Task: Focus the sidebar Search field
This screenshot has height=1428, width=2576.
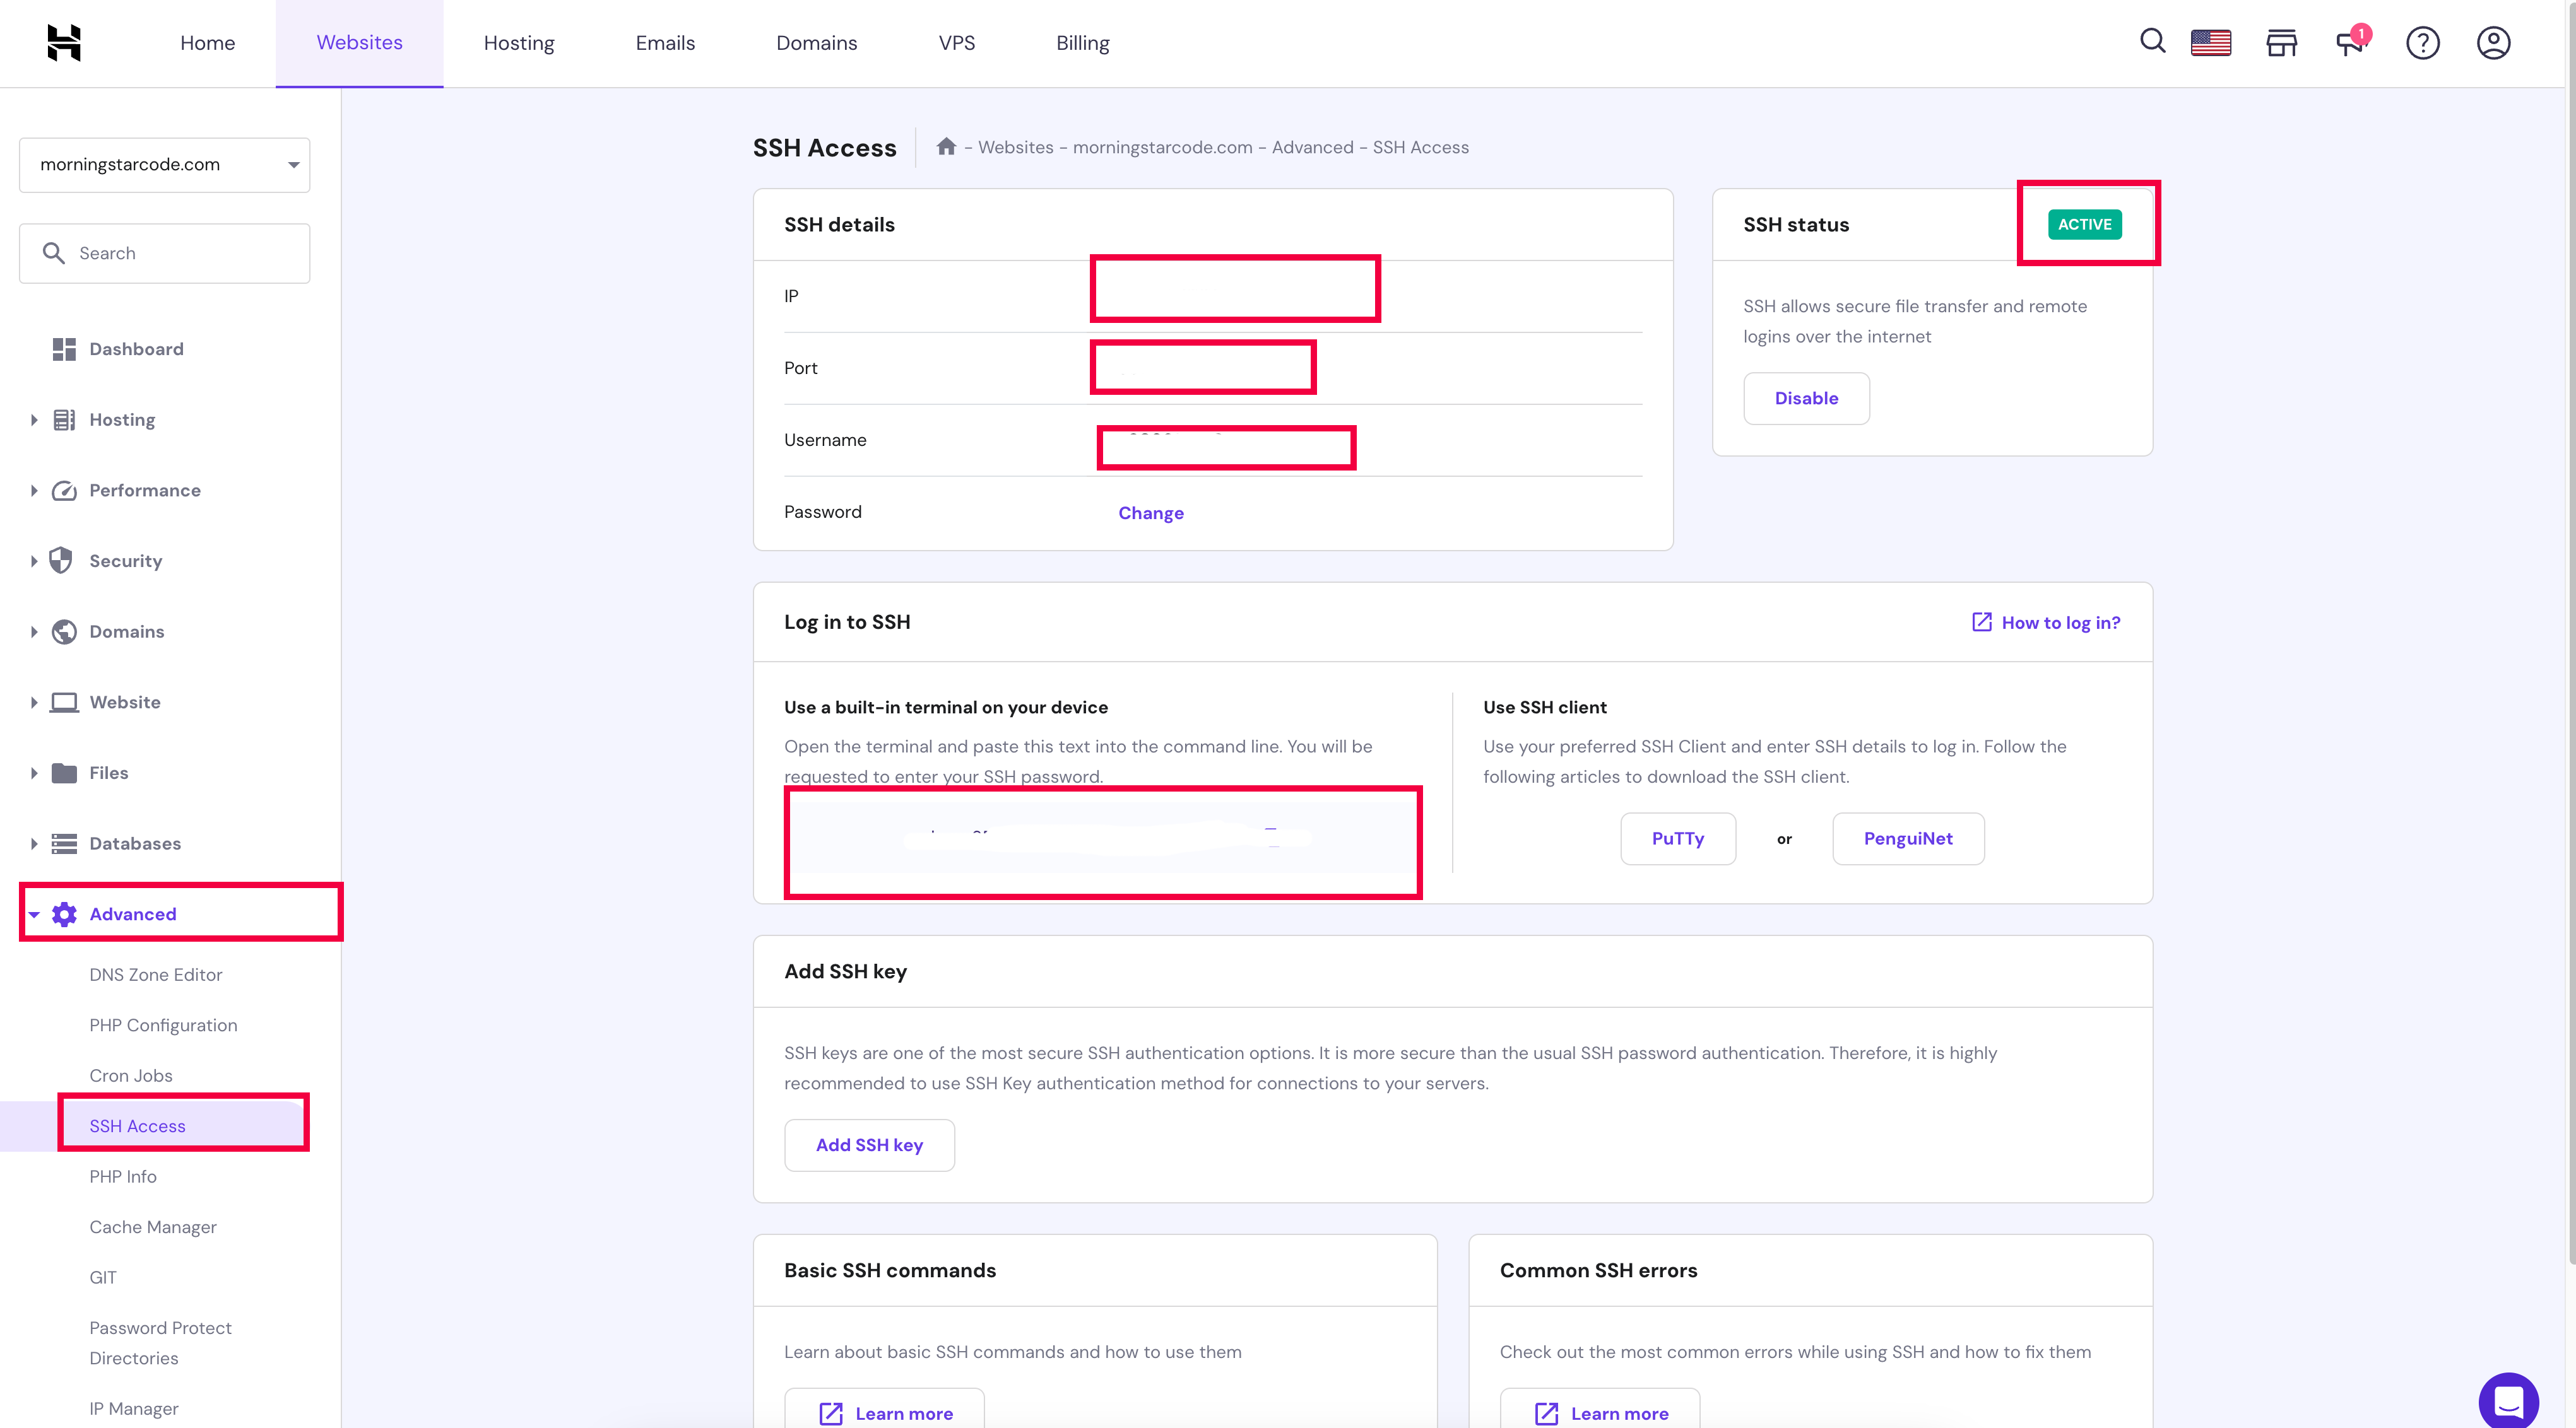Action: click(165, 253)
